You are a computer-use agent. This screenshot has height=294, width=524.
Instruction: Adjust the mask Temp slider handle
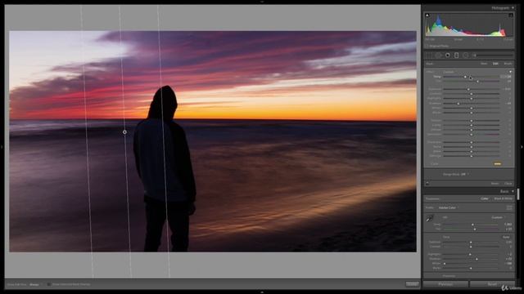pyautogui.click(x=465, y=77)
